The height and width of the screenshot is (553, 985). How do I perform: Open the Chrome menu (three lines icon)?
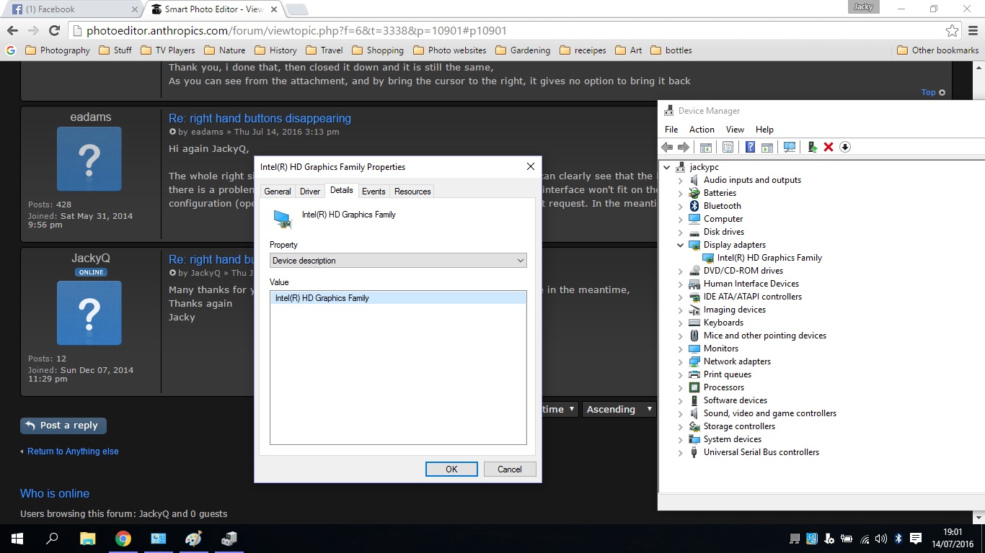[x=973, y=30]
